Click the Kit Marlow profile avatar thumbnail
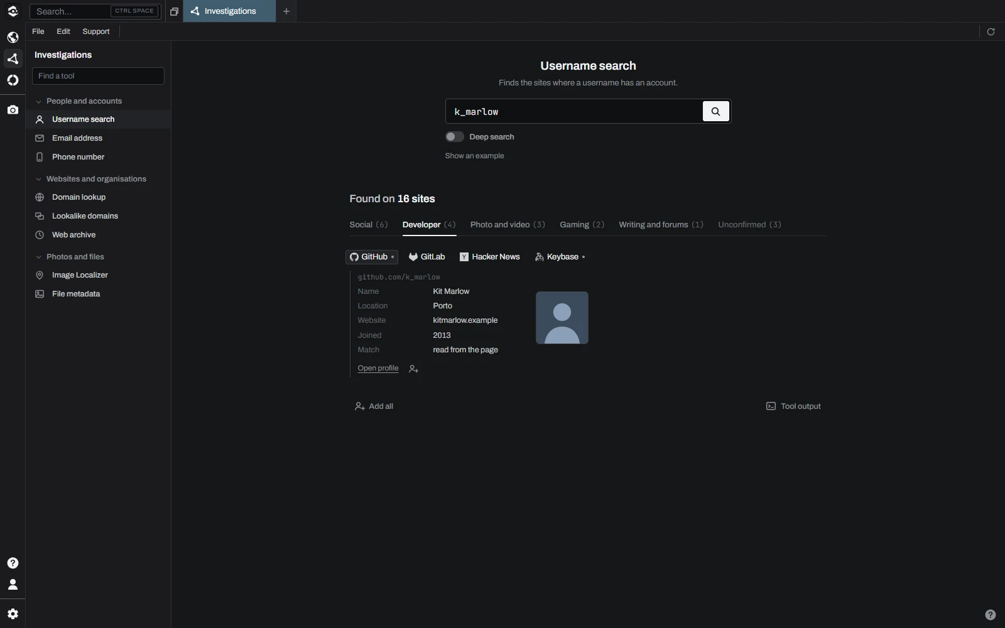This screenshot has width=1005, height=628. 562,318
